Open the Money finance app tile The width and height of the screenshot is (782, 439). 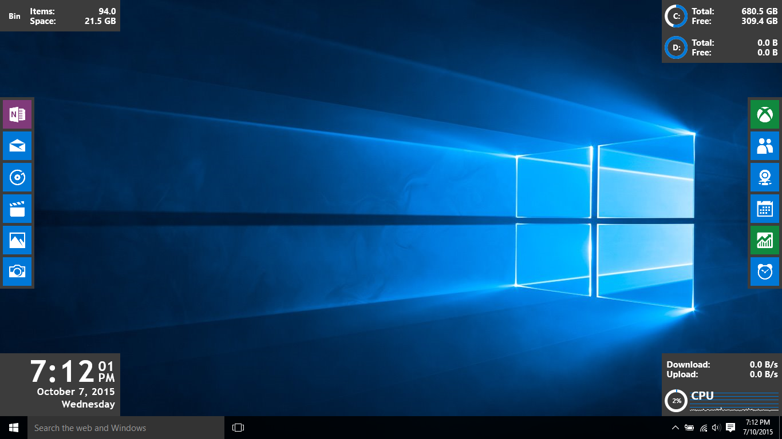point(764,240)
